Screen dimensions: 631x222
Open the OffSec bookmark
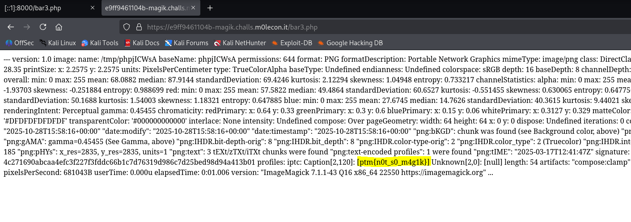coord(20,43)
